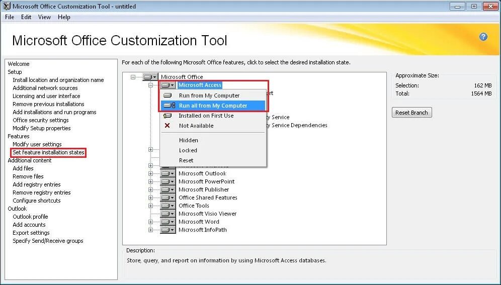The width and height of the screenshot is (501, 285).
Task: Open Outlook profile page
Action: coord(30,216)
